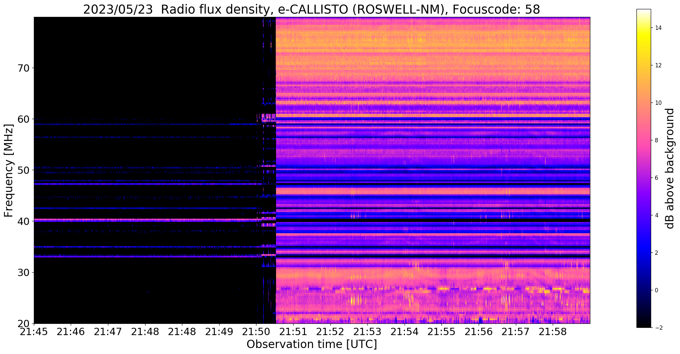680x354 pixels.
Task: Click the 21:52 time tick label
Action: [x=330, y=331]
